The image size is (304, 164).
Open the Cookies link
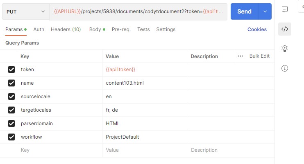257,29
